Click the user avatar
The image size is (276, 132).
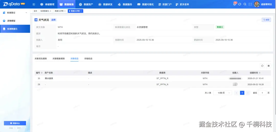pyautogui.click(x=257, y=4)
